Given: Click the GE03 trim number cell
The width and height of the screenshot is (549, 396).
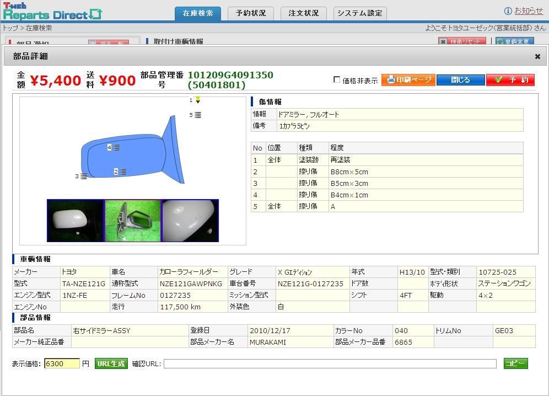Looking at the screenshot, I should pyautogui.click(x=514, y=330).
